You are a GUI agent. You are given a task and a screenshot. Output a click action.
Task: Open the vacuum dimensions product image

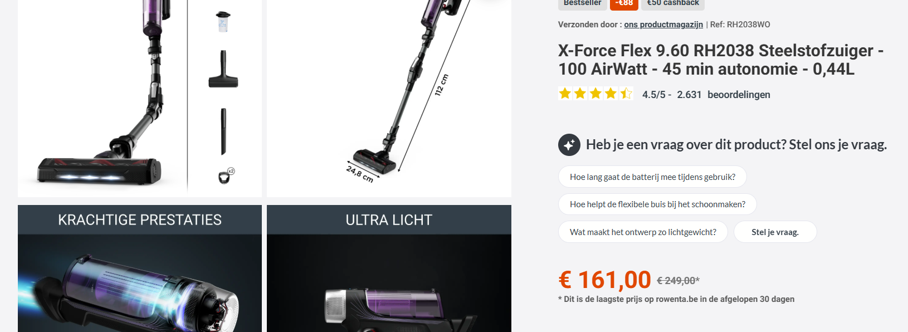tap(389, 98)
